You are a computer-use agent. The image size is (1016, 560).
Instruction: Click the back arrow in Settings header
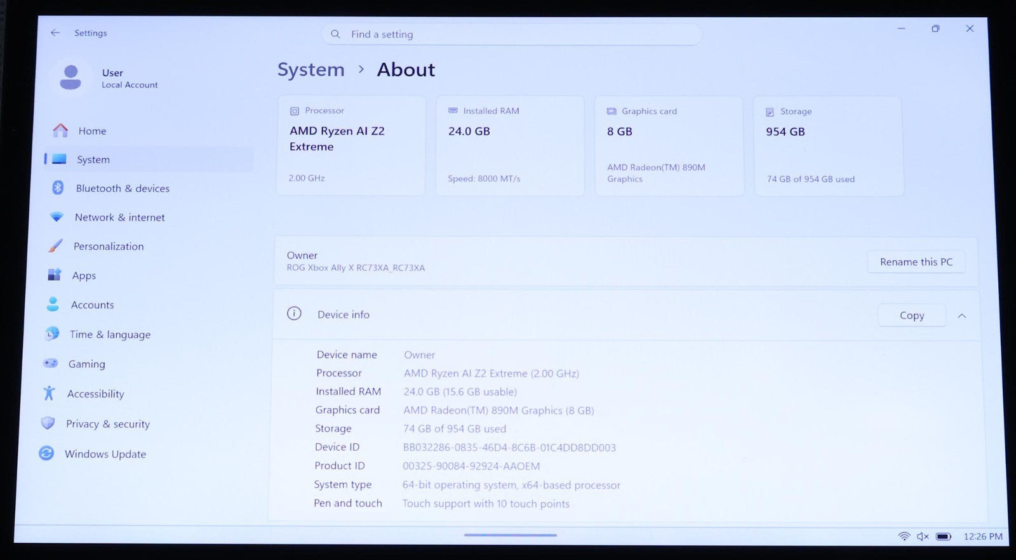coord(55,32)
